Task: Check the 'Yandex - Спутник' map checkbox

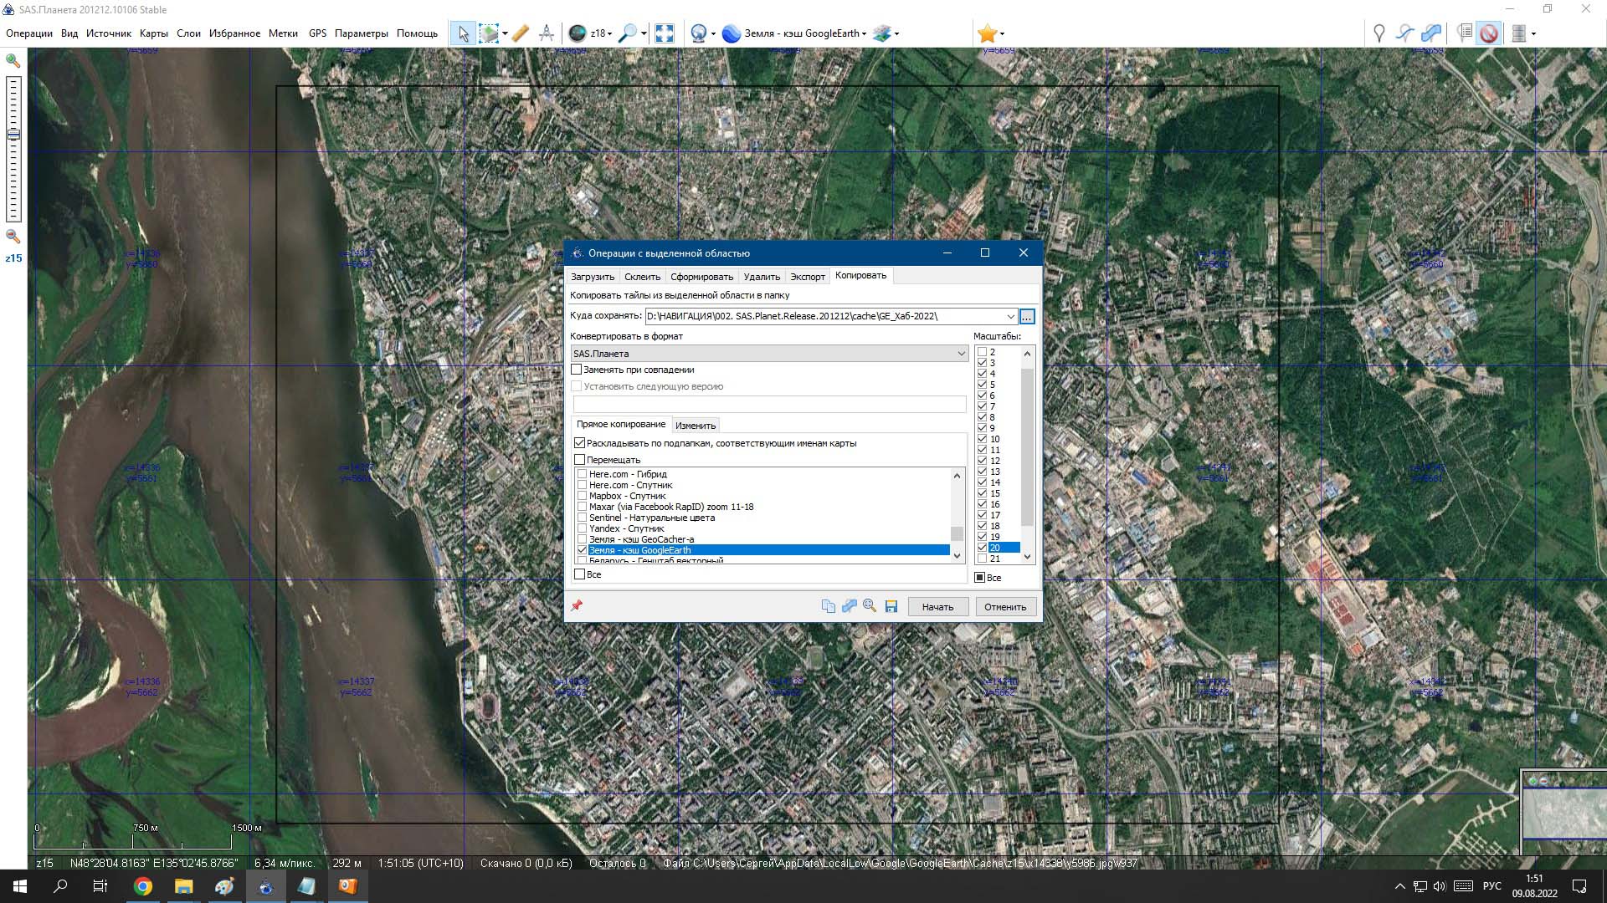Action: click(583, 528)
